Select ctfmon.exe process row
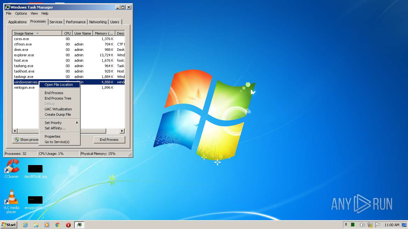The image size is (408, 229). point(69,44)
